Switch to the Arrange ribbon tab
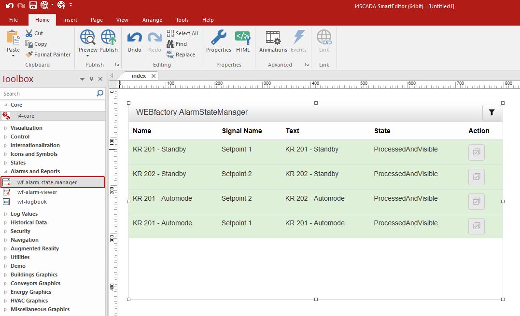 pyautogui.click(x=152, y=20)
